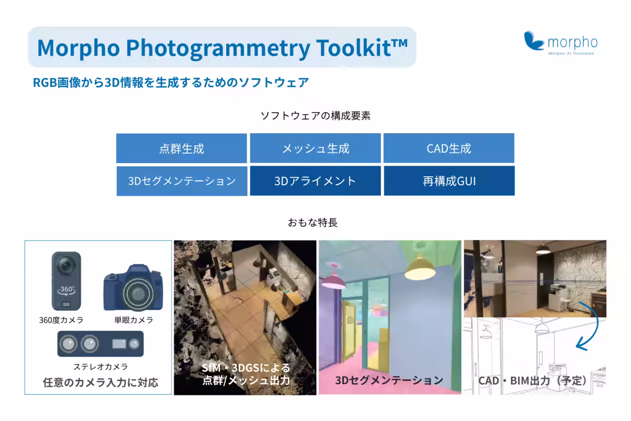Click the stereo camera icon

click(x=100, y=345)
